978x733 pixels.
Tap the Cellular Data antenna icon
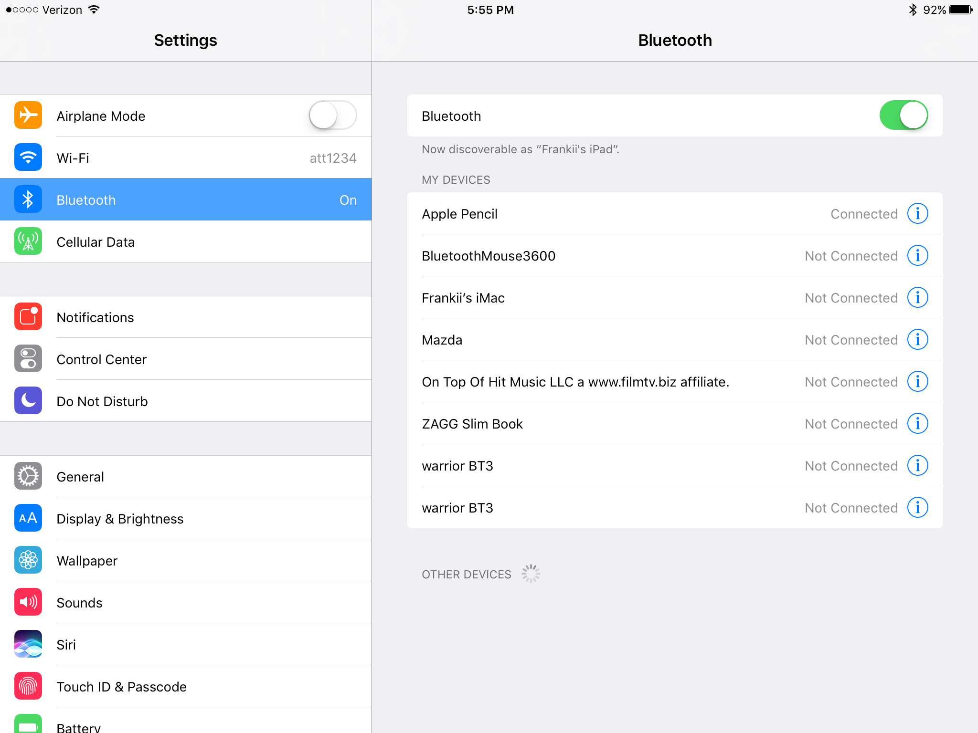coord(28,241)
